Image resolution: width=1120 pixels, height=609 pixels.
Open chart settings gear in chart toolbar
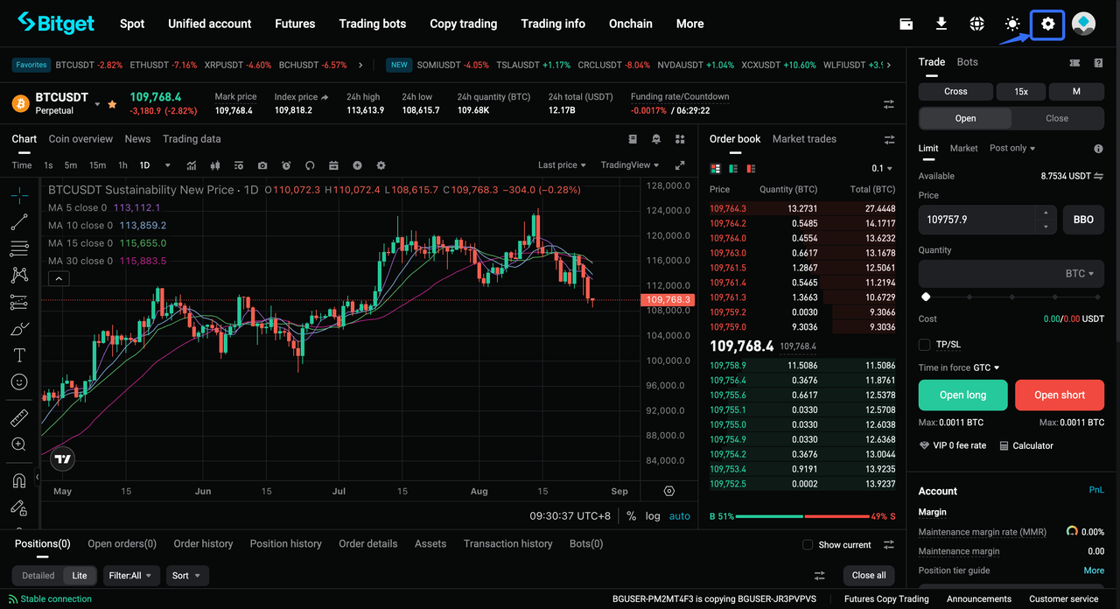[x=381, y=165]
